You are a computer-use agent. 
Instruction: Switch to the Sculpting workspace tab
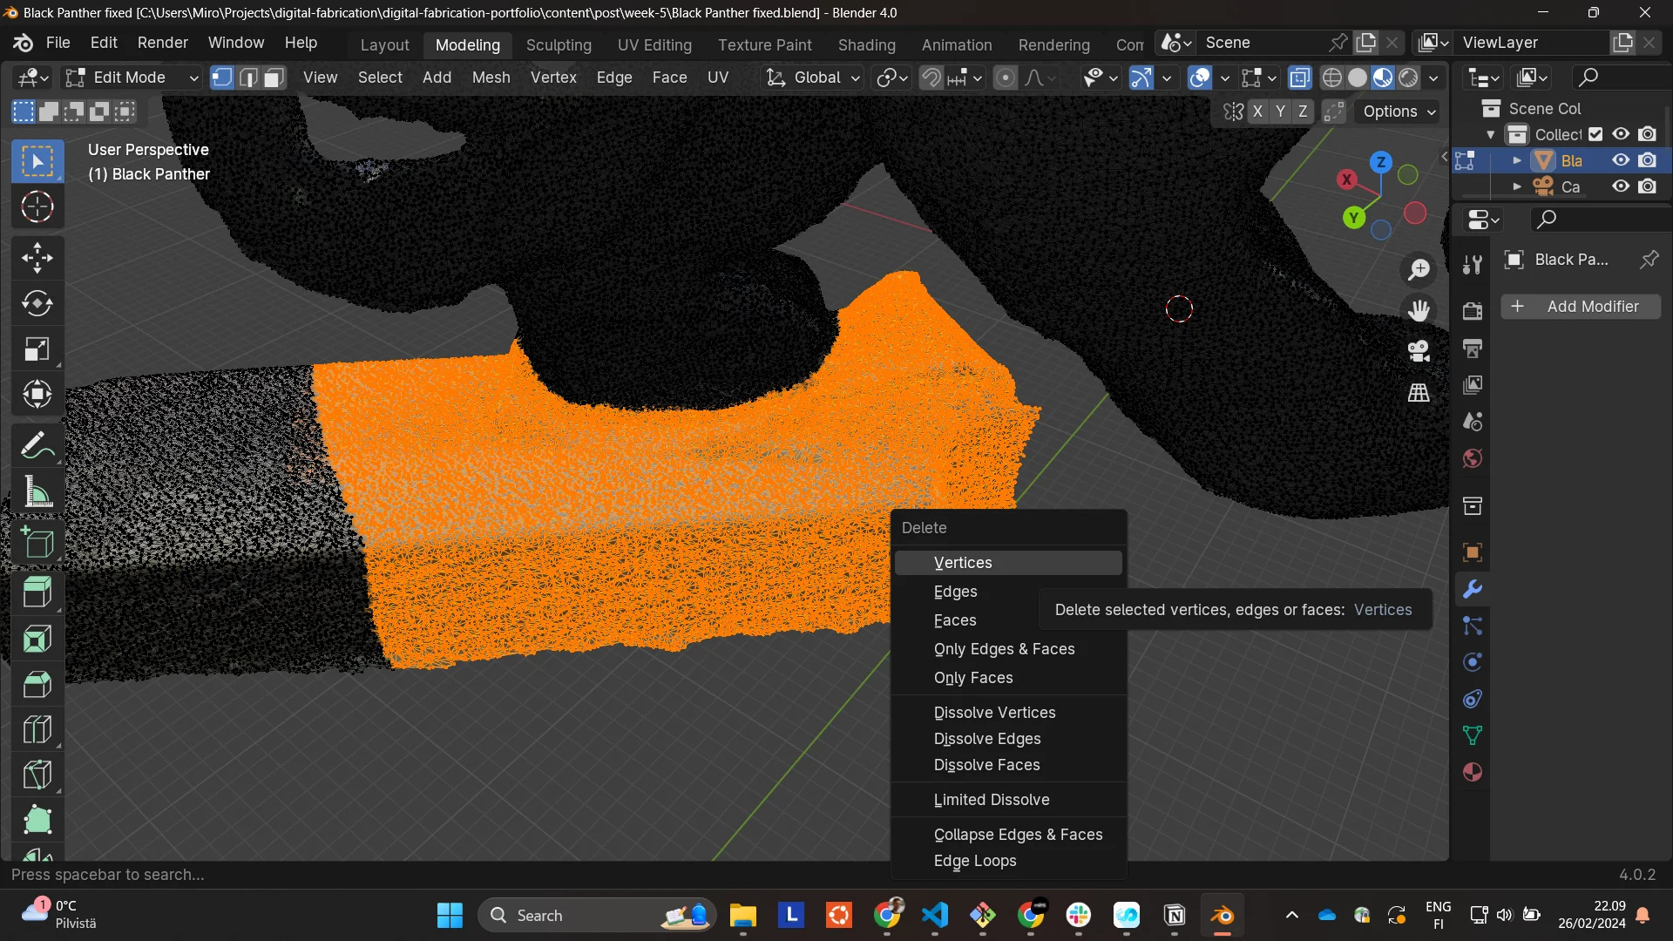pyautogui.click(x=559, y=44)
